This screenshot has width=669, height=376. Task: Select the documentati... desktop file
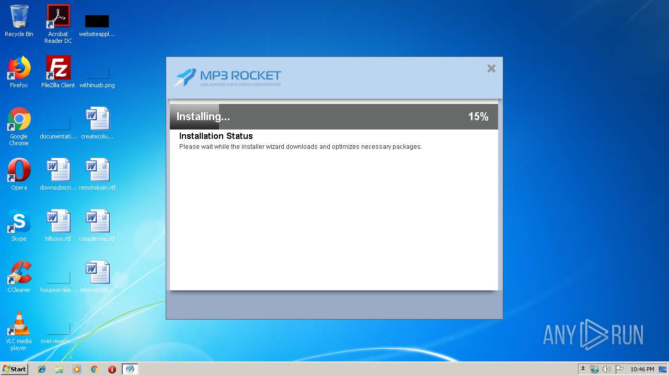coord(58,127)
